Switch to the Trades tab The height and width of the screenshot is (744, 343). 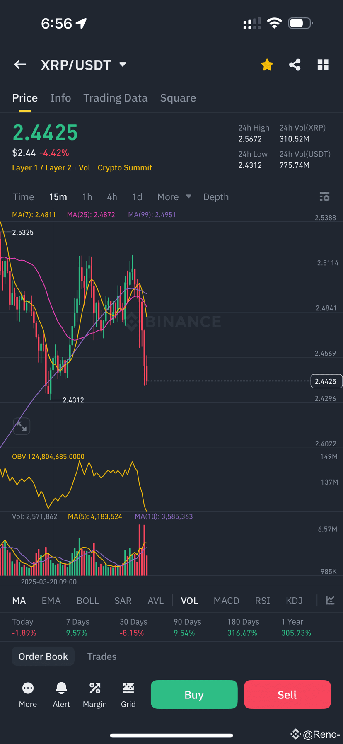(102, 657)
